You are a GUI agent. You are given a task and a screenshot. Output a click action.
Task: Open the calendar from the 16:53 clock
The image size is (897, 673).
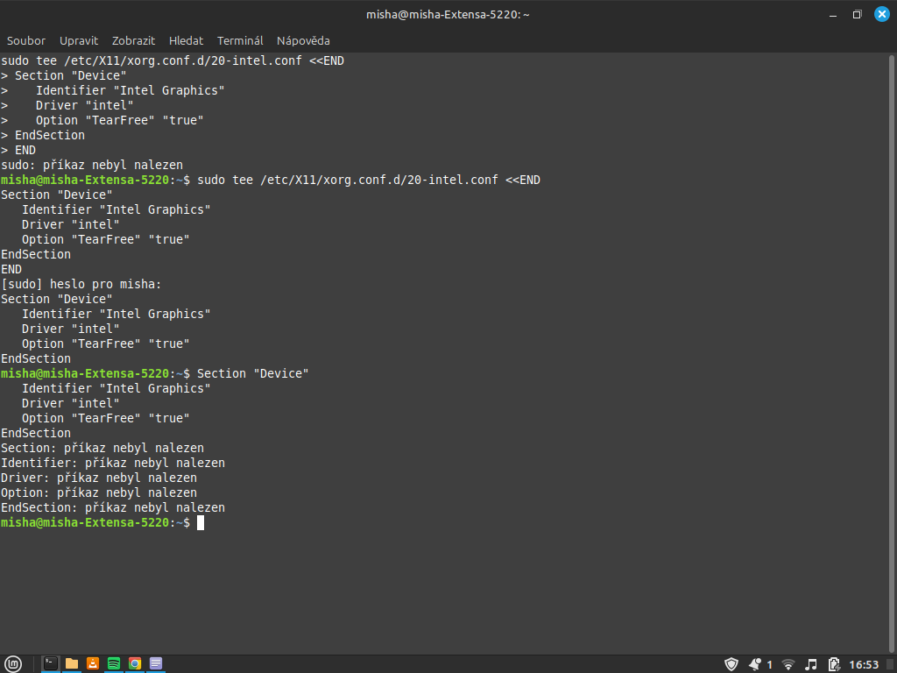tap(865, 664)
